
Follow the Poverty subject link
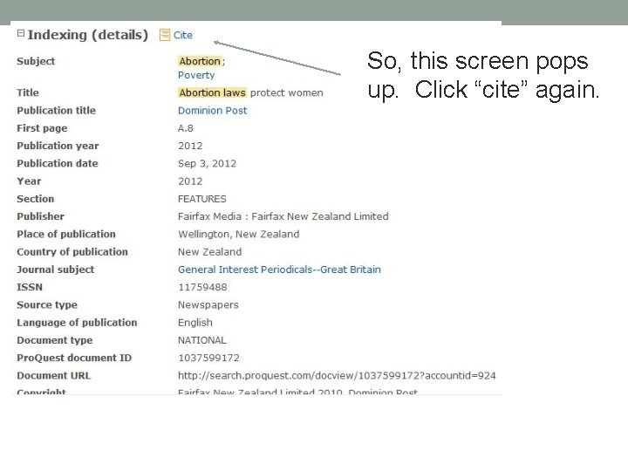(196, 75)
